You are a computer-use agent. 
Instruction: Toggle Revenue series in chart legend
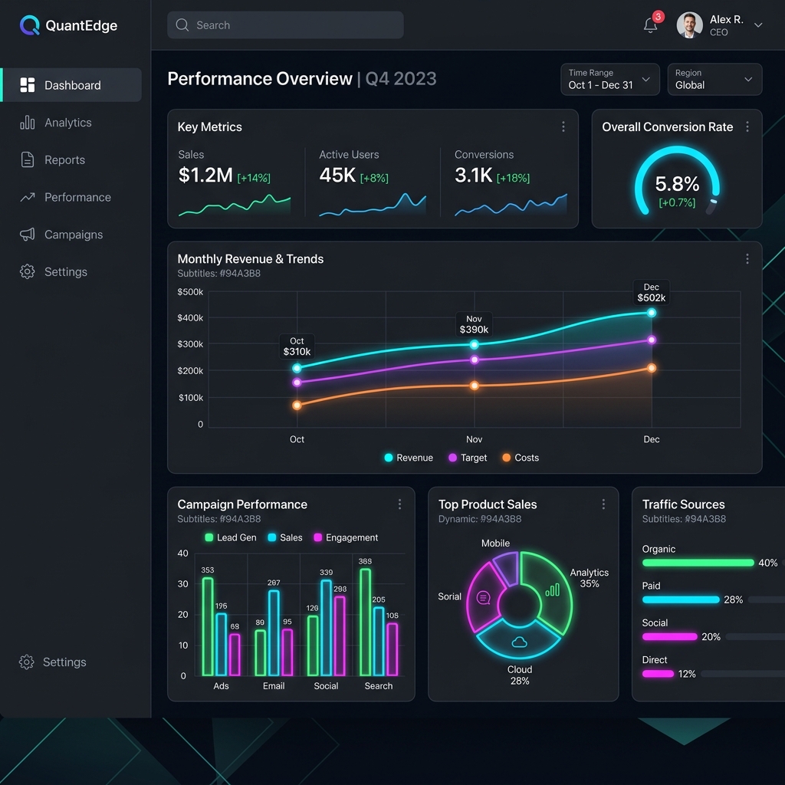(409, 458)
